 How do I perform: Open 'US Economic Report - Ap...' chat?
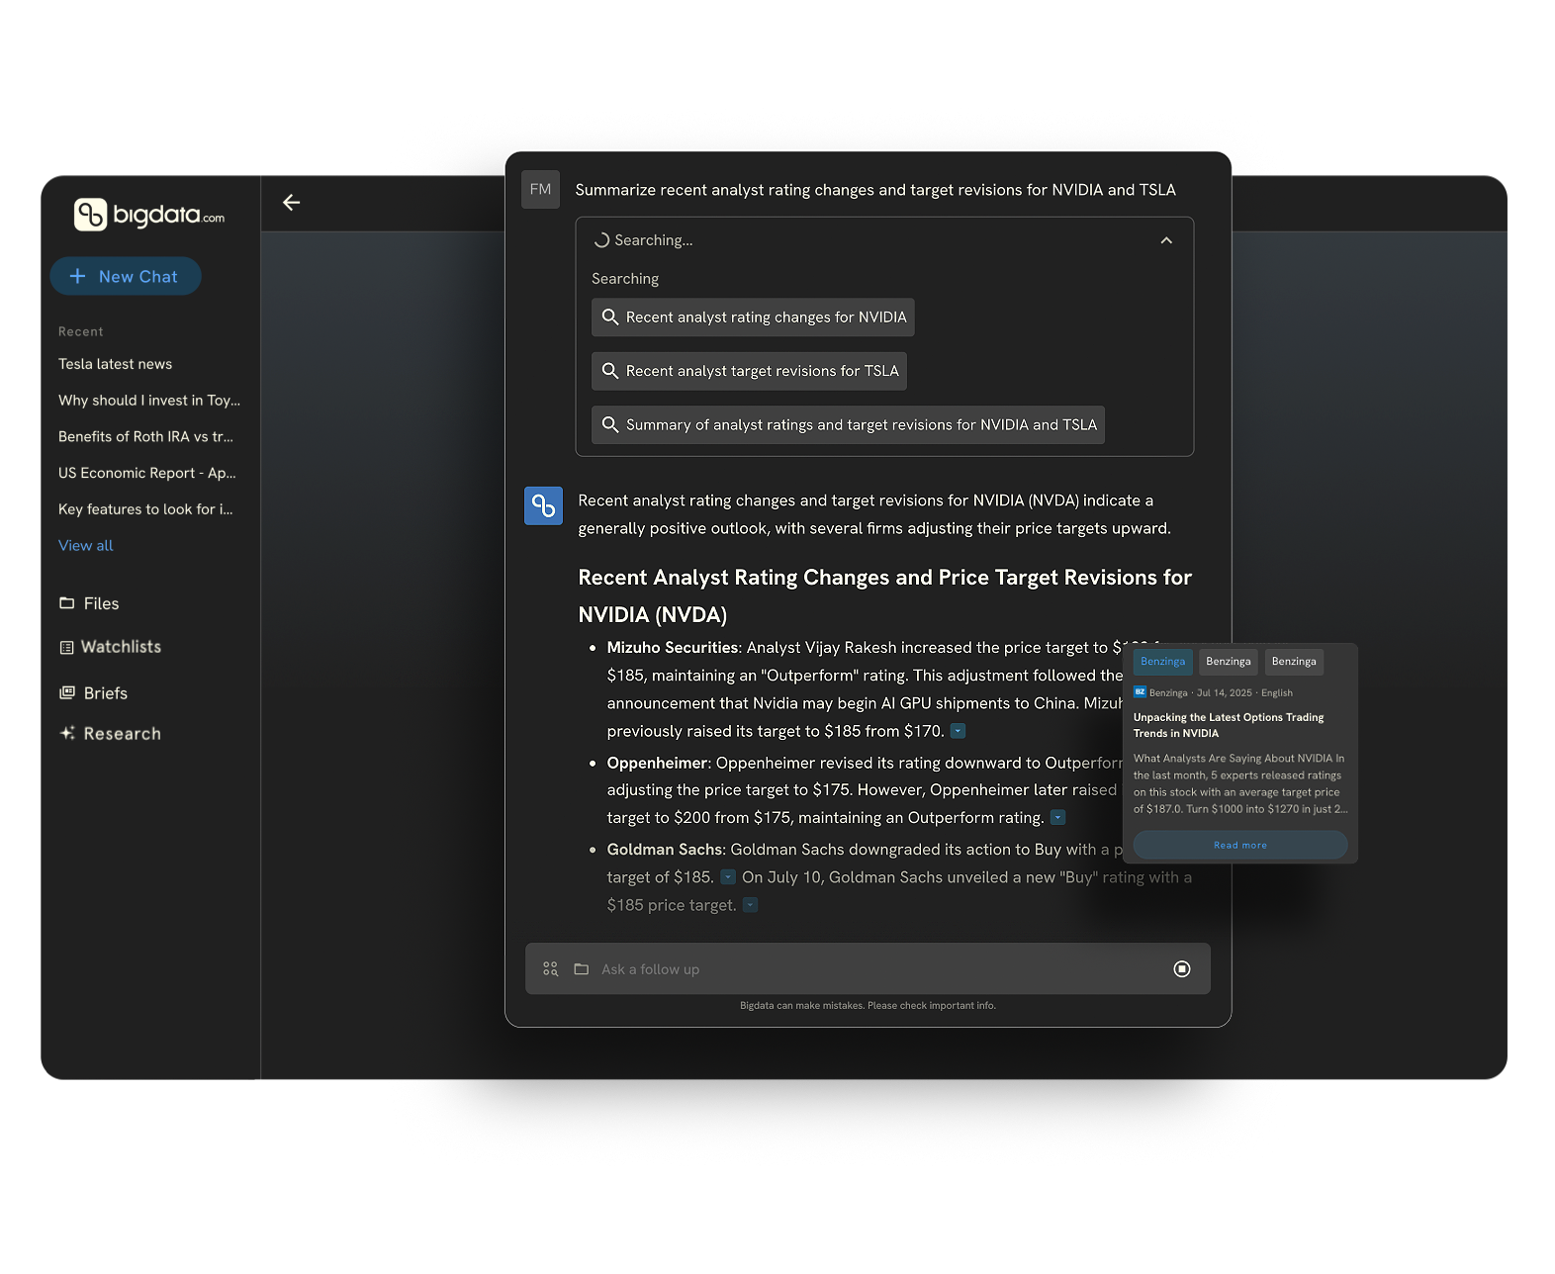coord(146,473)
